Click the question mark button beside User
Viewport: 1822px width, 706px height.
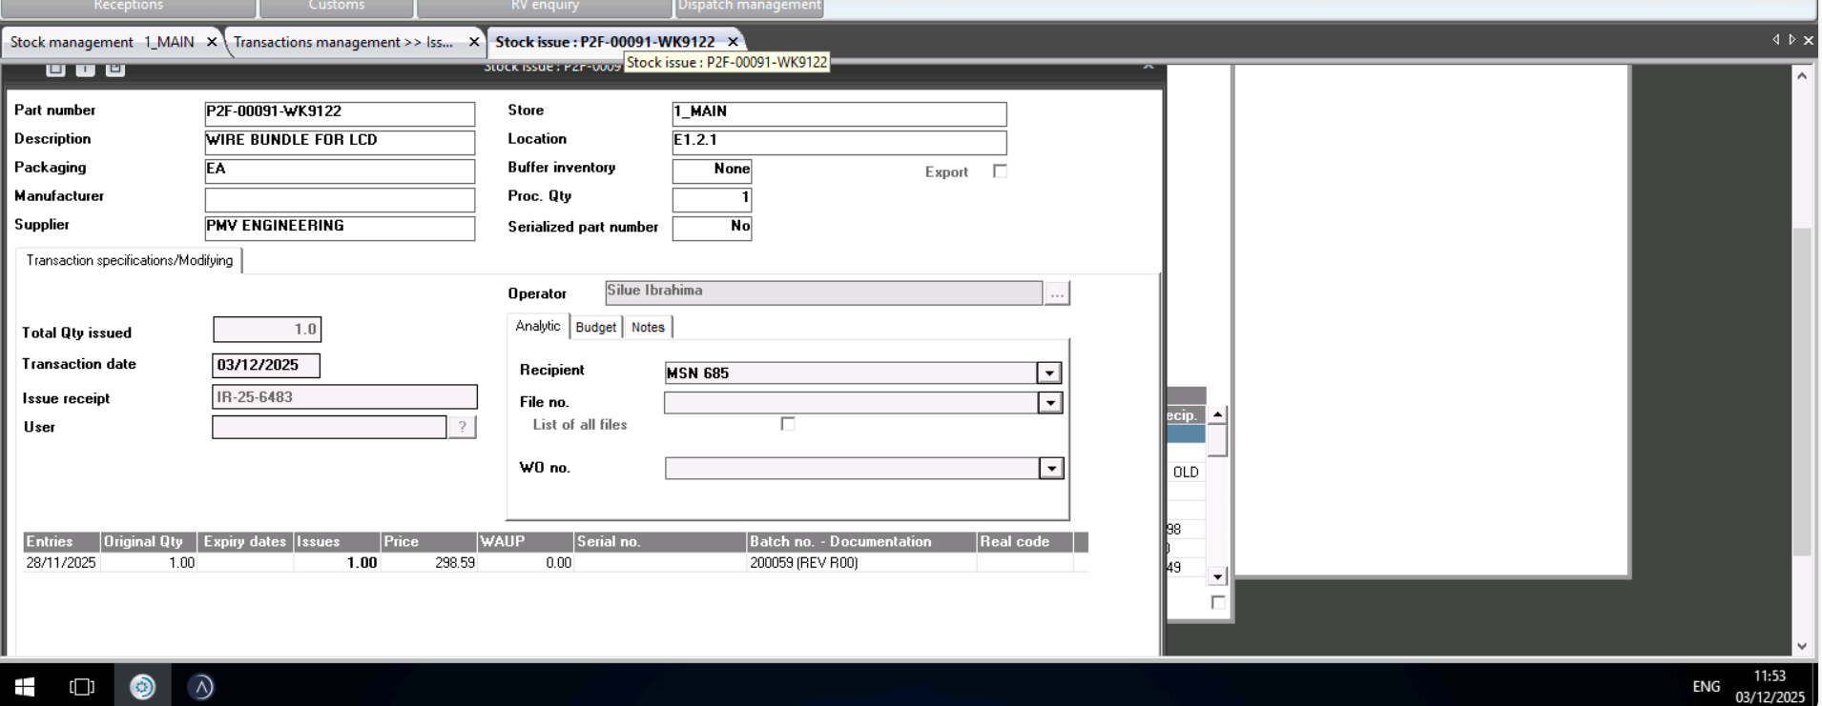click(462, 428)
